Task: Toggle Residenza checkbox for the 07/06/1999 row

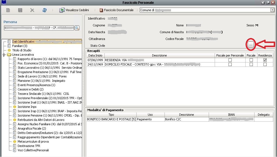Action: tap(265, 60)
